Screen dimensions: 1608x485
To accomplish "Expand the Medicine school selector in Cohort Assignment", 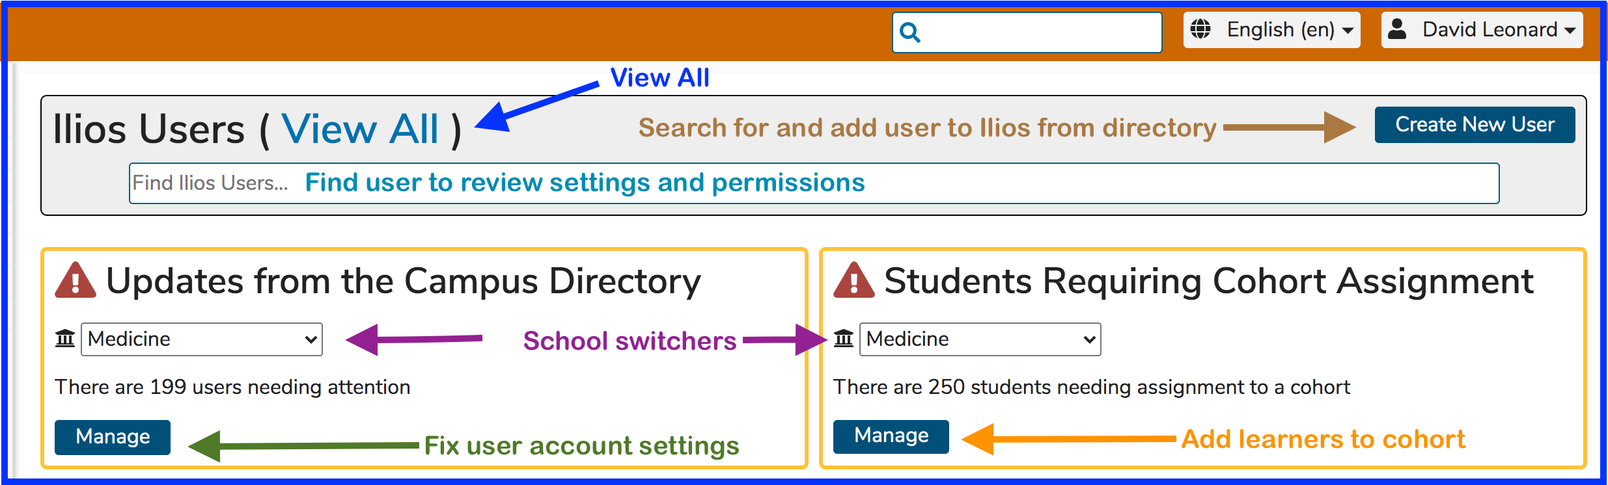I will pyautogui.click(x=980, y=339).
